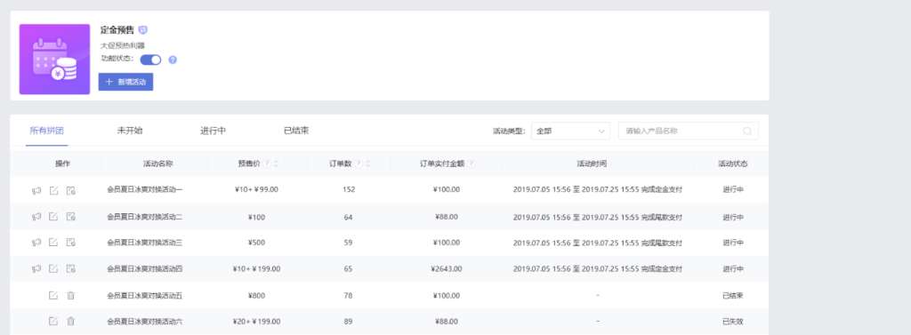Image resolution: width=911 pixels, height=335 pixels.
Task: Open the order details icon for 会员夏日冰爽对换活动一
Action: click(71, 190)
